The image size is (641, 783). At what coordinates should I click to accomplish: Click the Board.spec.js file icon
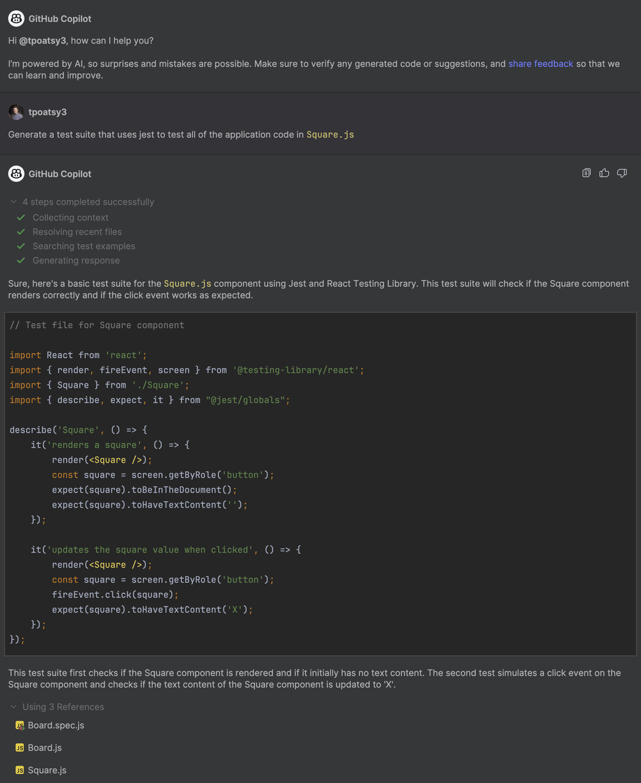[19, 725]
